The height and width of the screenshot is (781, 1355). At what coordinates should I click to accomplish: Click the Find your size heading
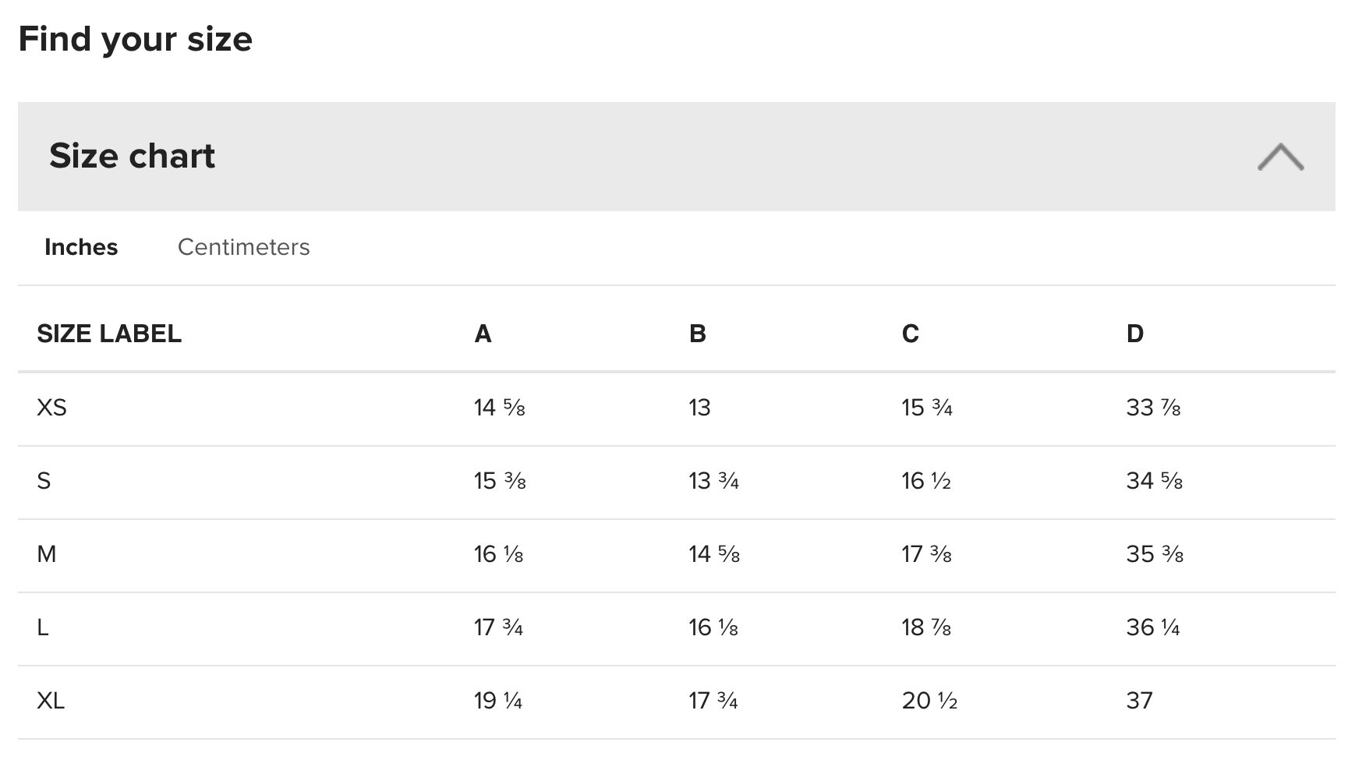click(x=136, y=39)
